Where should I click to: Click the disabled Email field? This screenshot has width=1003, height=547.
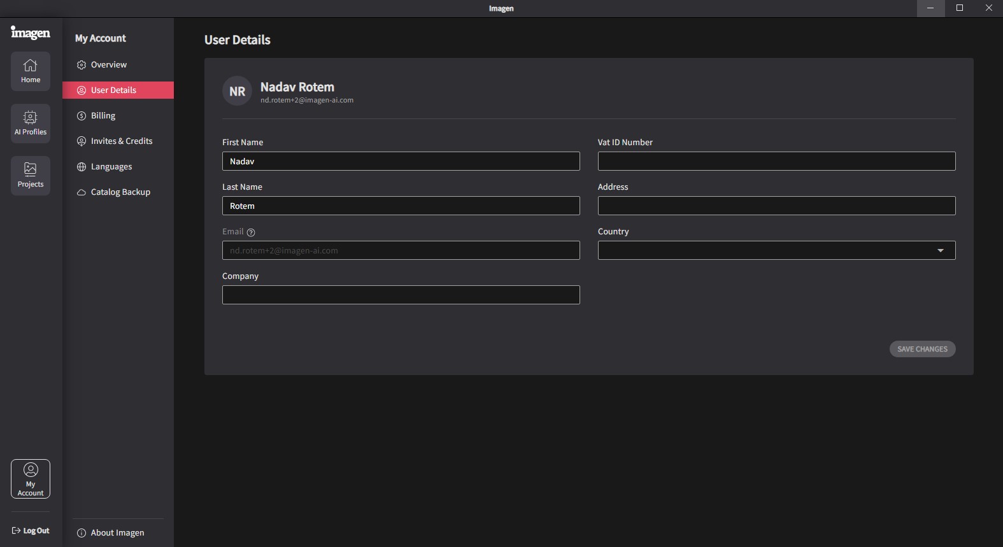(401, 250)
